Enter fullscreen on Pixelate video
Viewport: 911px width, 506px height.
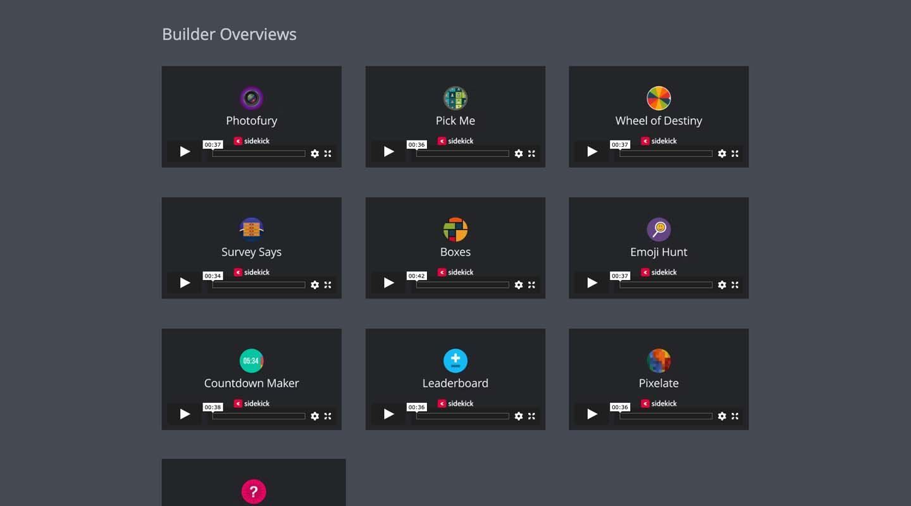pyautogui.click(x=735, y=416)
